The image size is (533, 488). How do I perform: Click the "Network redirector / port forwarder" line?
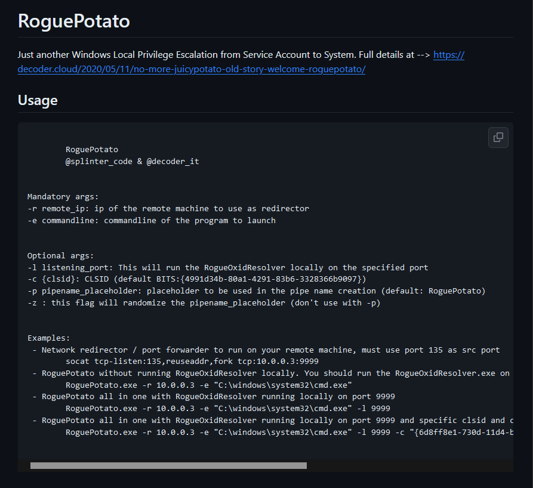pyautogui.click(x=266, y=350)
